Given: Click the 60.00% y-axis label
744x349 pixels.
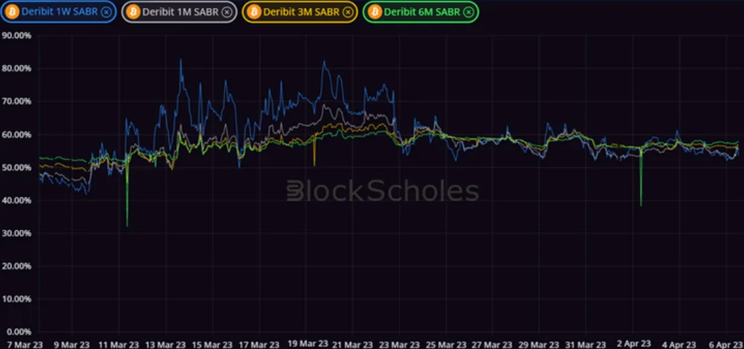Looking at the screenshot, I should 17,134.
